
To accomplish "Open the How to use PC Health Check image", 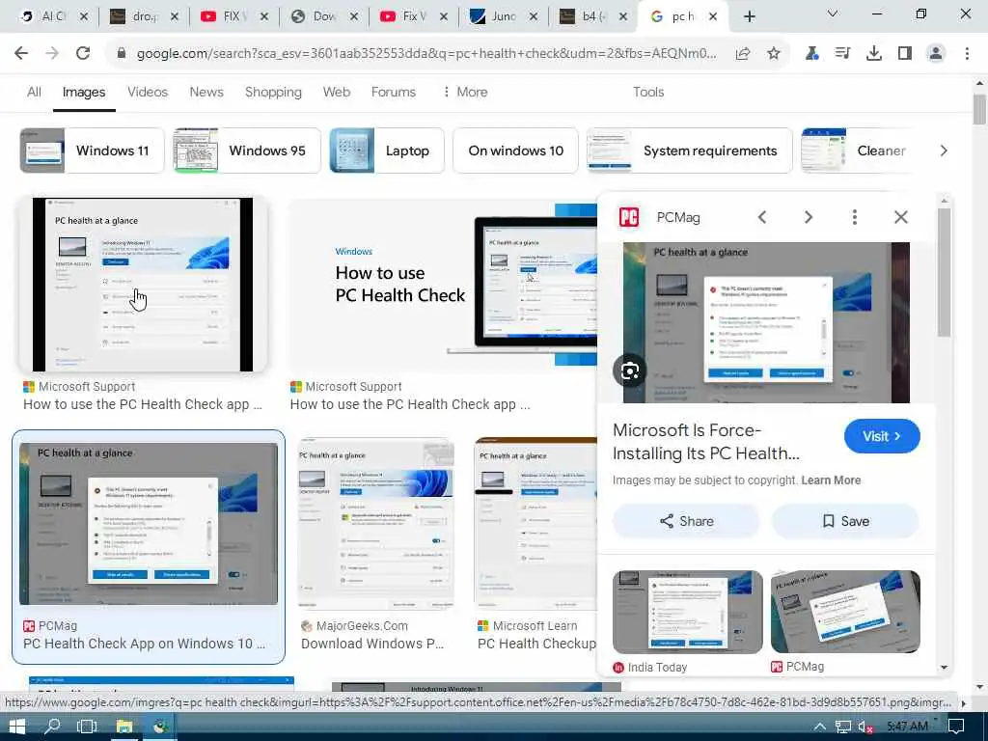I will (x=442, y=284).
